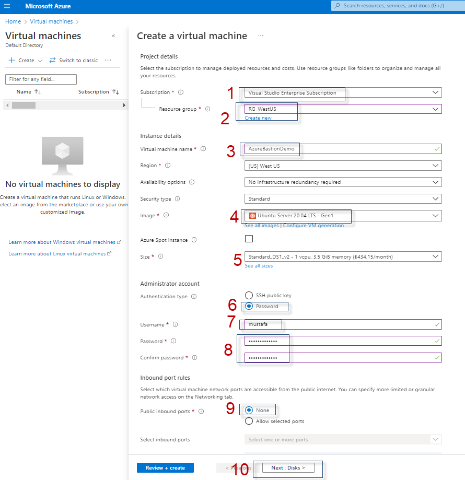465x480 pixels.
Task: Open the Region dropdown
Action: point(343,166)
